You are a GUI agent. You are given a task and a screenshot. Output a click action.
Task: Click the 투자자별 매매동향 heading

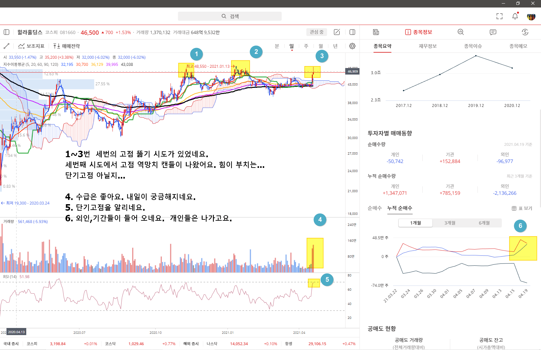pyautogui.click(x=390, y=133)
